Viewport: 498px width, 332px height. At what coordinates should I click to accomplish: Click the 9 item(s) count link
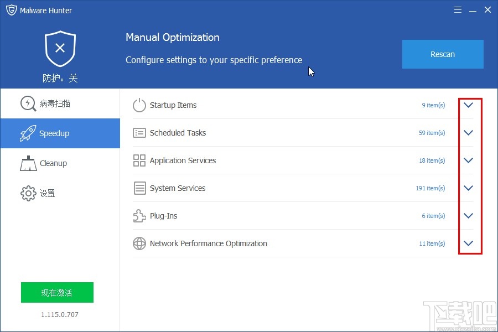click(433, 105)
